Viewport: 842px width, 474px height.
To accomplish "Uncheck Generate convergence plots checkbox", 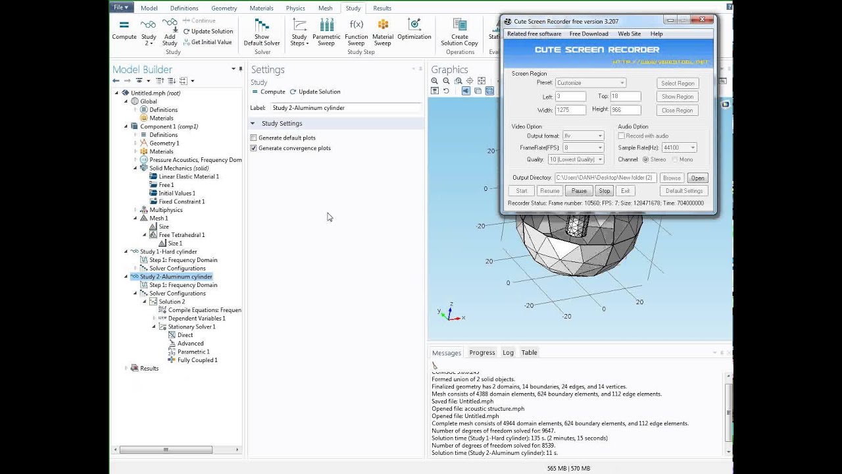I will 253,148.
